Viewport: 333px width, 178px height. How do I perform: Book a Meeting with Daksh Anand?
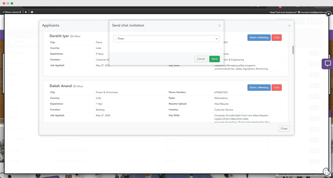coord(259,87)
